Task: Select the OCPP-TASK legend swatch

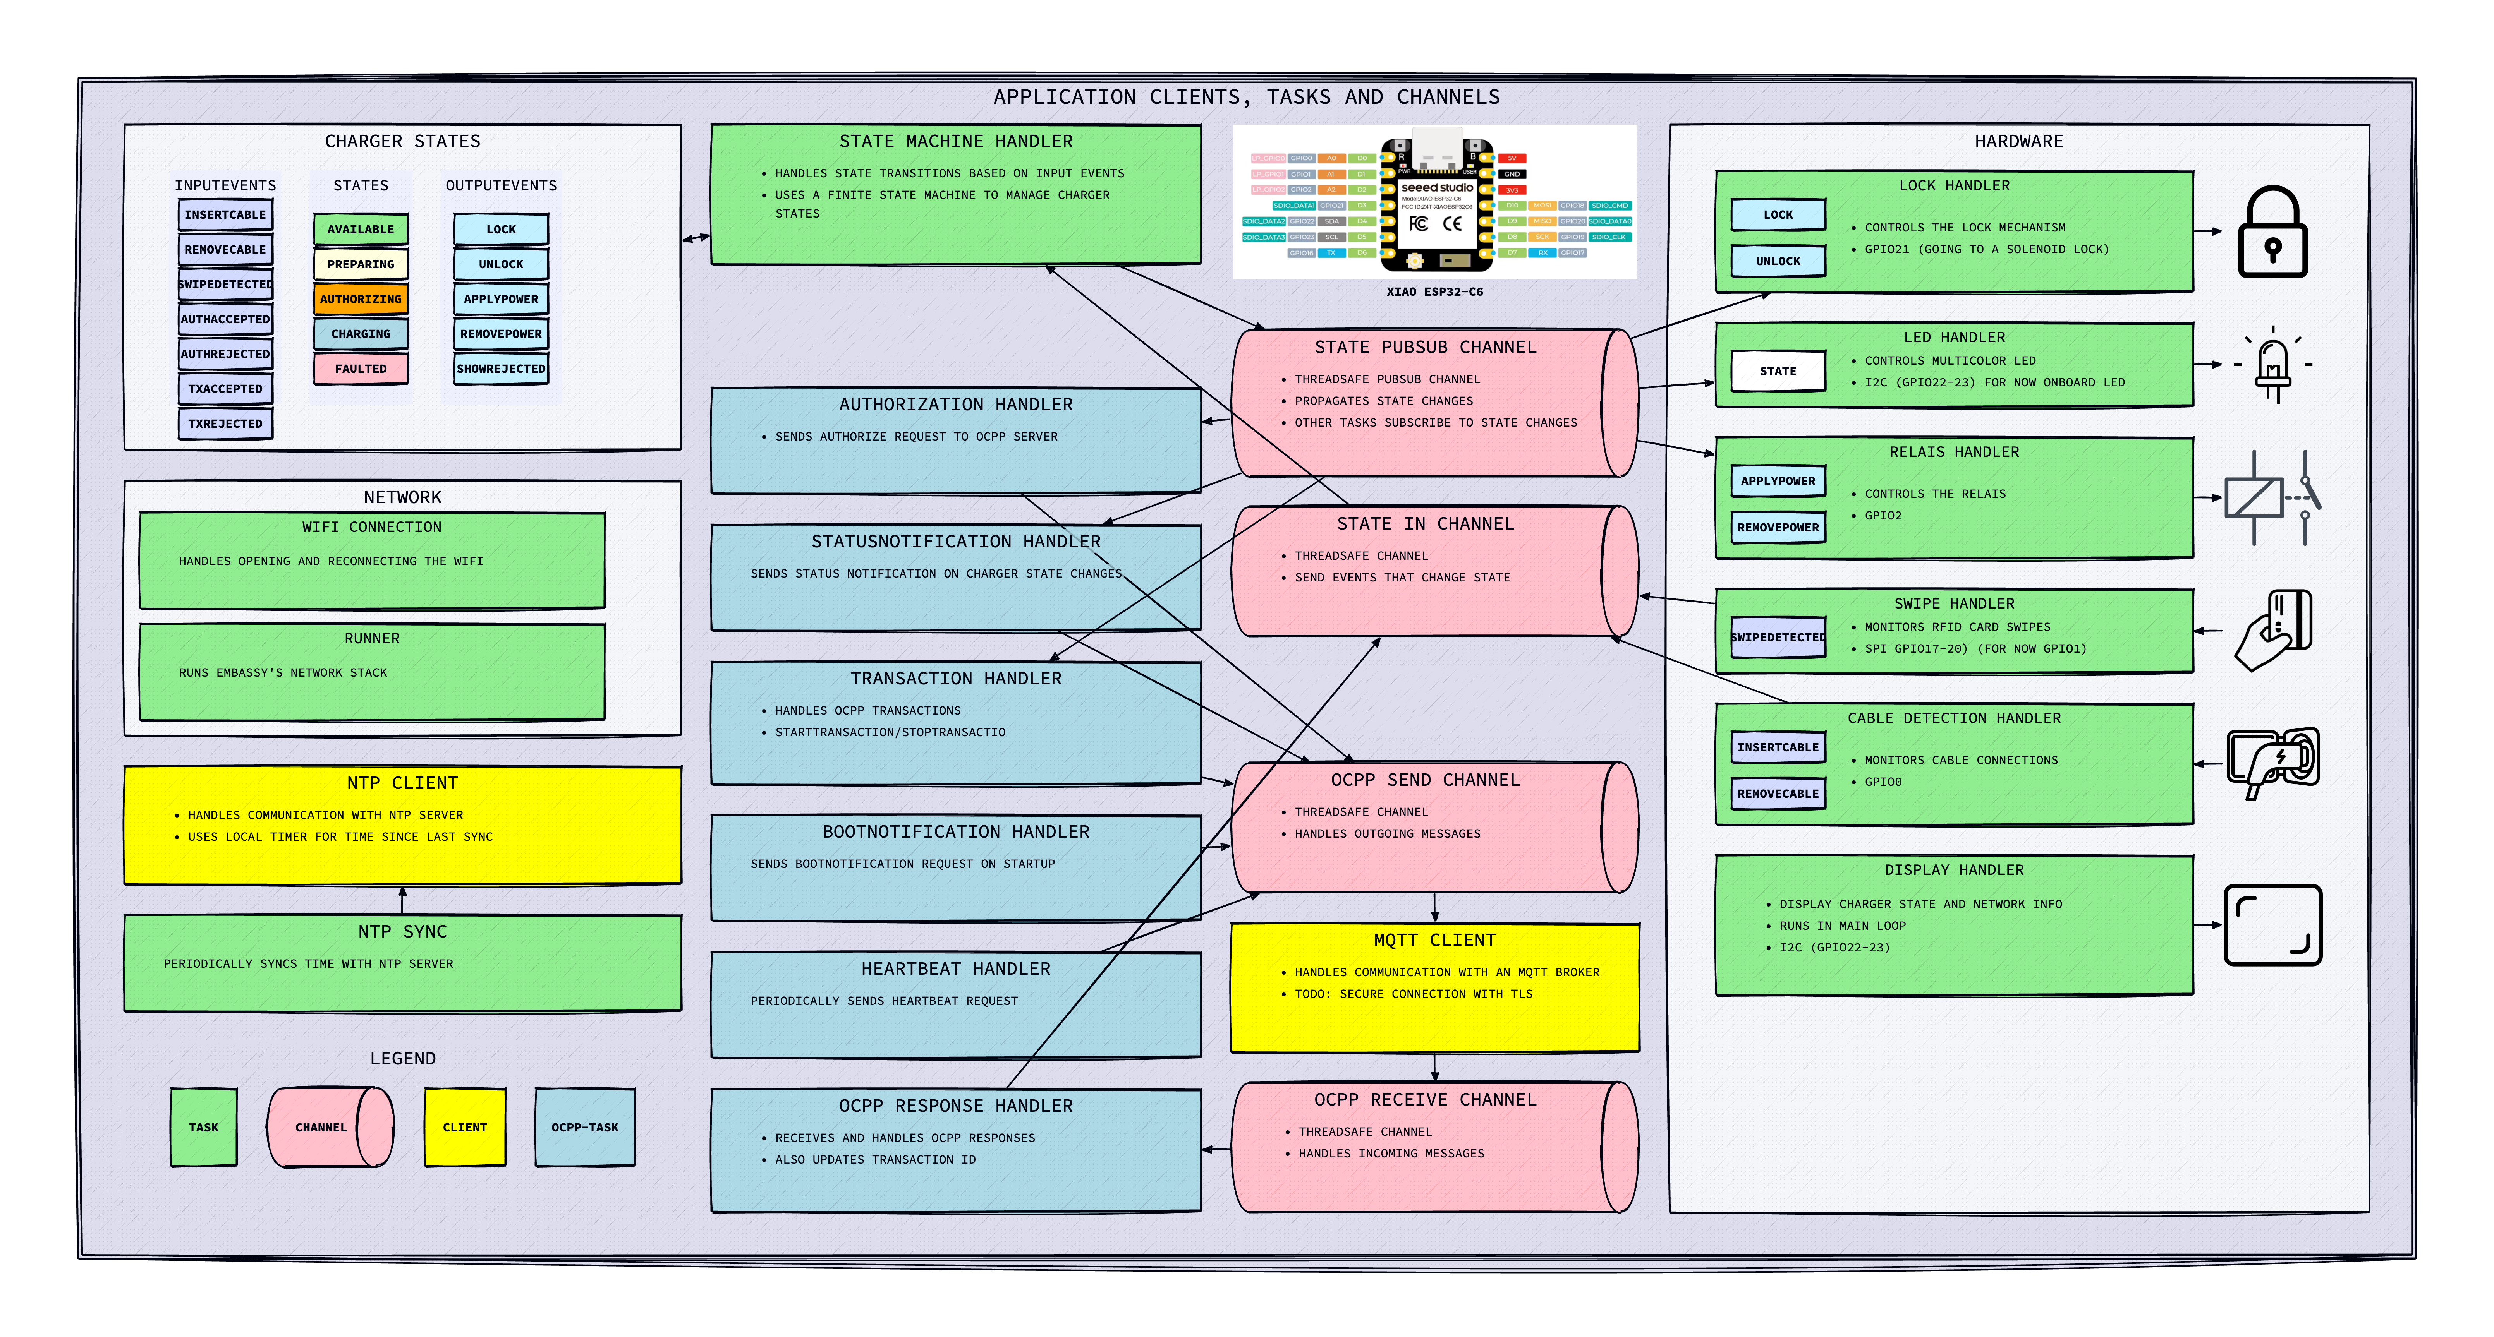Action: tap(585, 1127)
